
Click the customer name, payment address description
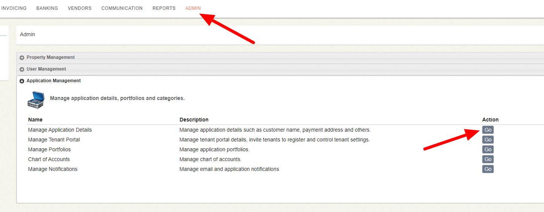pos(275,130)
